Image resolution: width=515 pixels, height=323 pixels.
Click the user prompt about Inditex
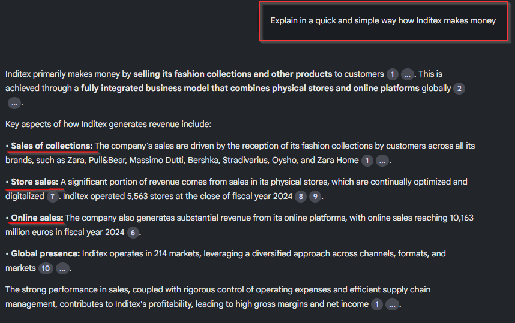(383, 20)
